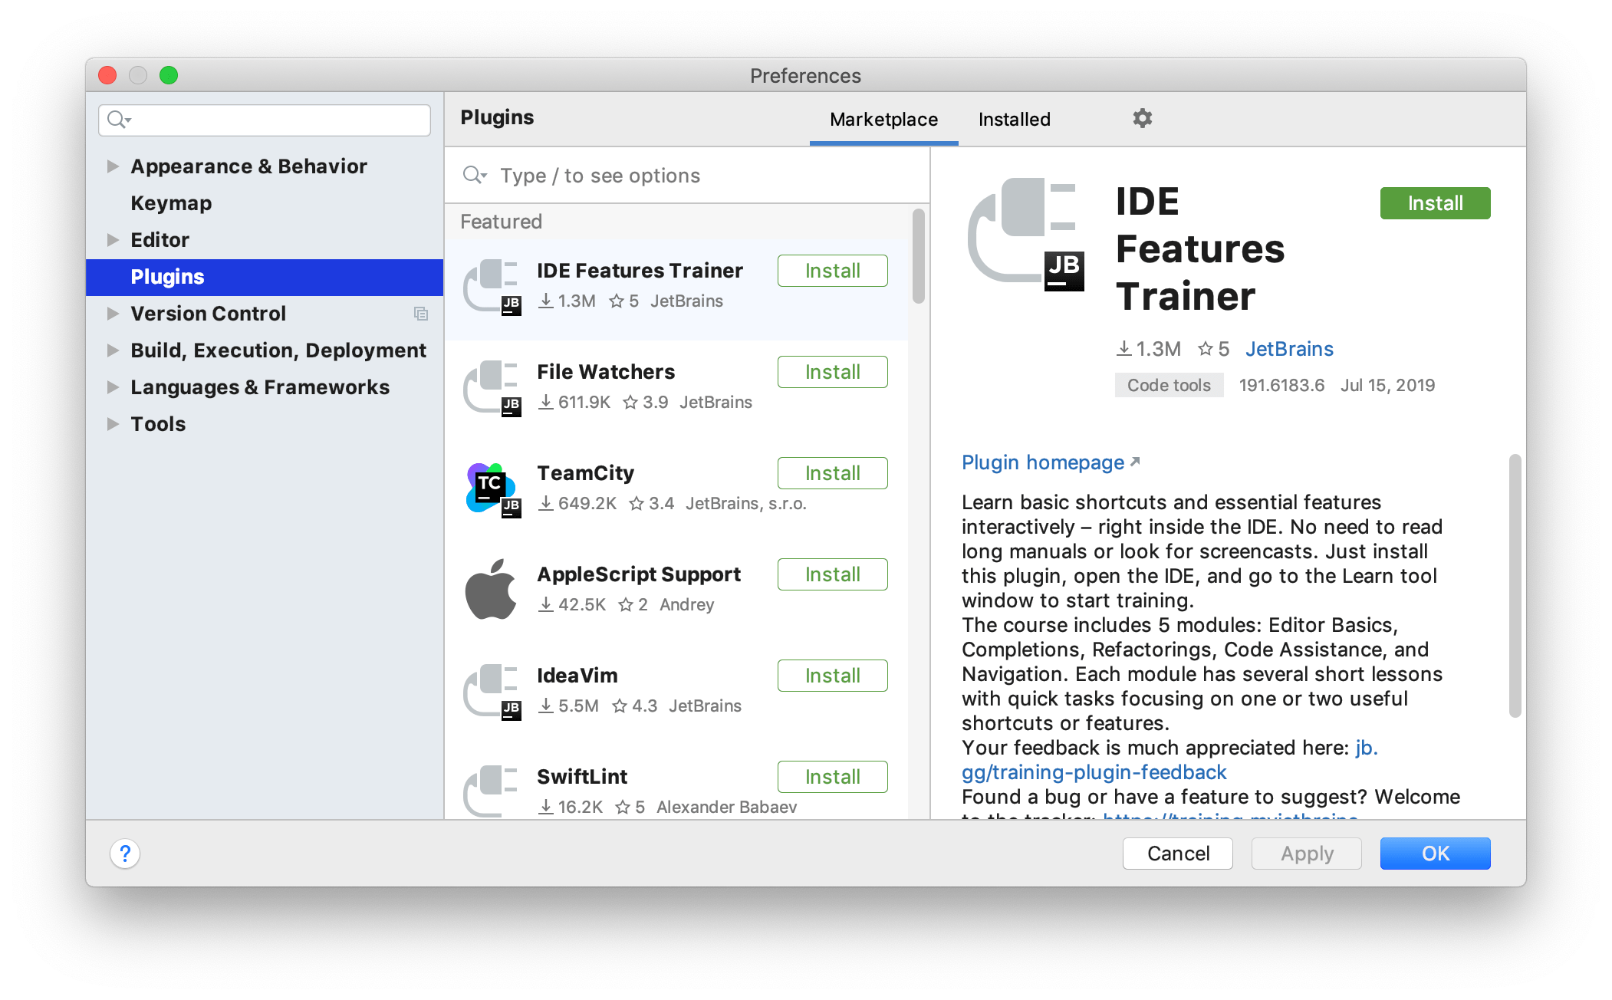This screenshot has width=1612, height=1000.
Task: Click the Version Control project-level copy icon
Action: [420, 314]
